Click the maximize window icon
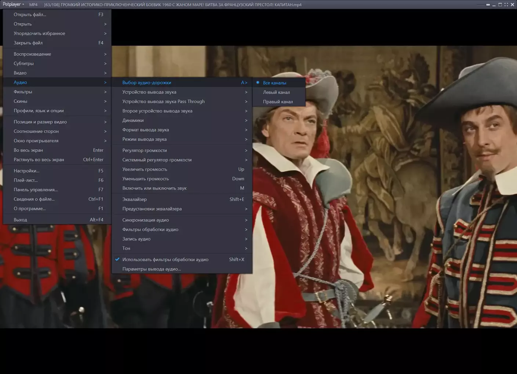The image size is (517, 374). [x=500, y=5]
